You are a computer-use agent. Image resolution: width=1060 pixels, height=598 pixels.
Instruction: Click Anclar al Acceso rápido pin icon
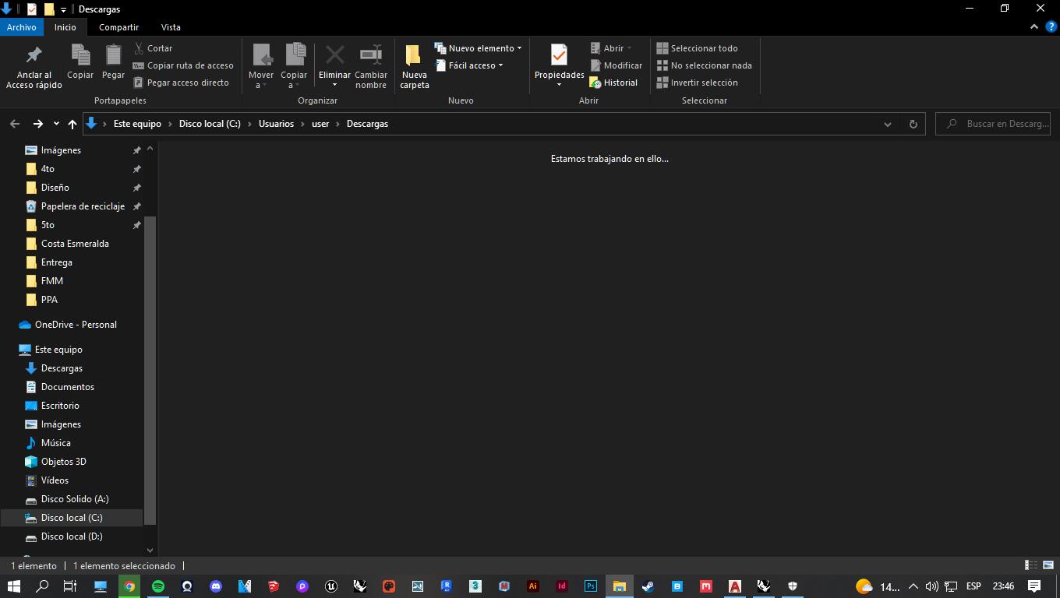tap(34, 55)
